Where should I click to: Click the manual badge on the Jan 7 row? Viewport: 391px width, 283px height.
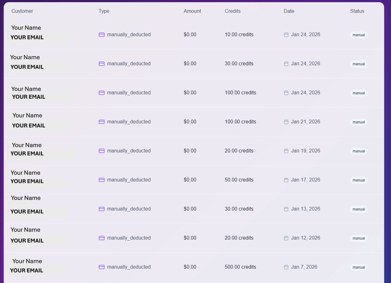click(x=358, y=267)
